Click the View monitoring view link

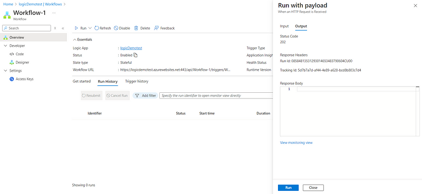tap(296, 143)
